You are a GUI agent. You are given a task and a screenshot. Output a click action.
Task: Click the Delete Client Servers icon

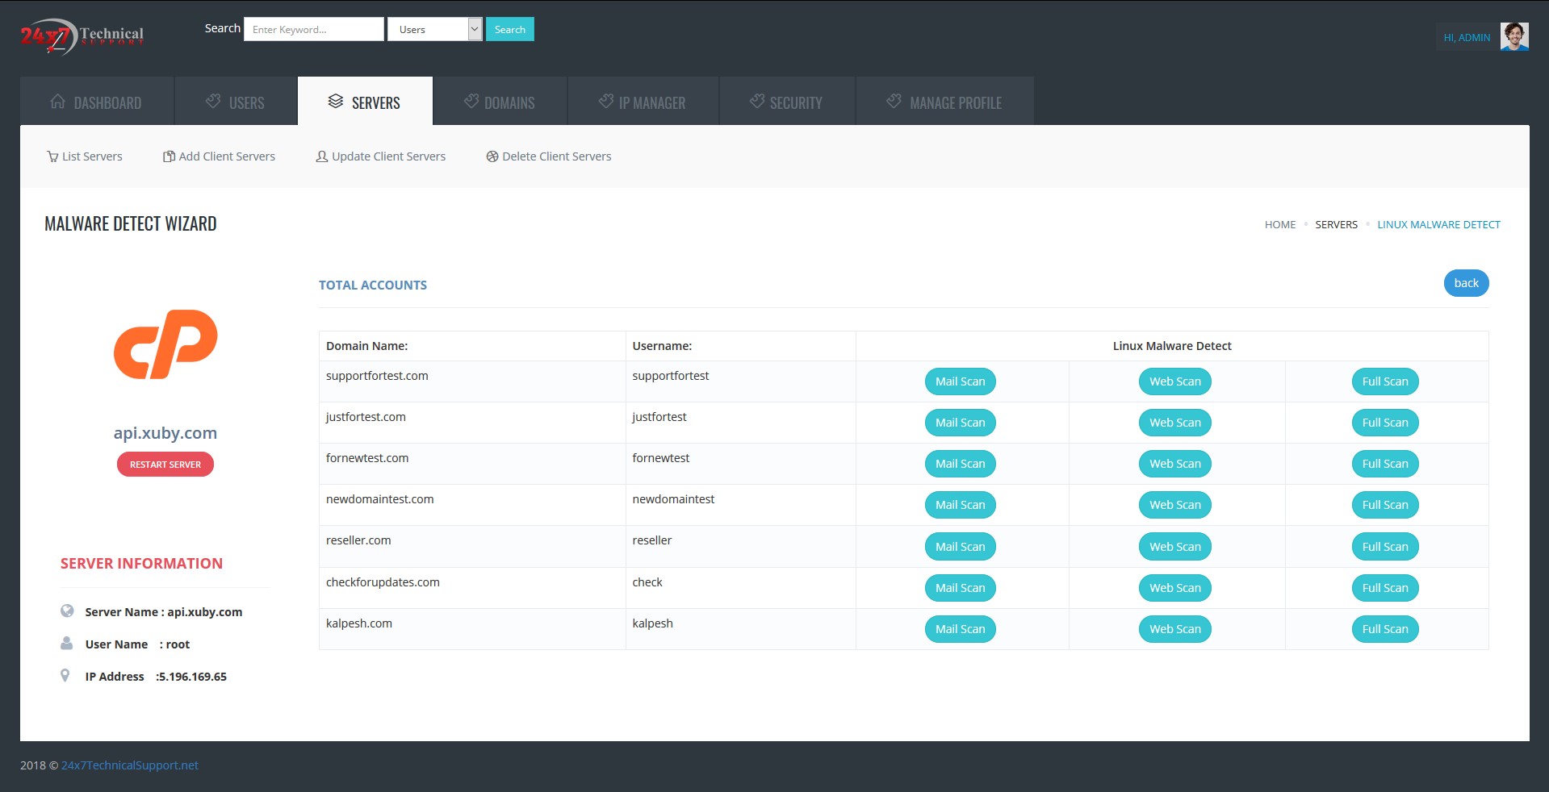point(492,156)
